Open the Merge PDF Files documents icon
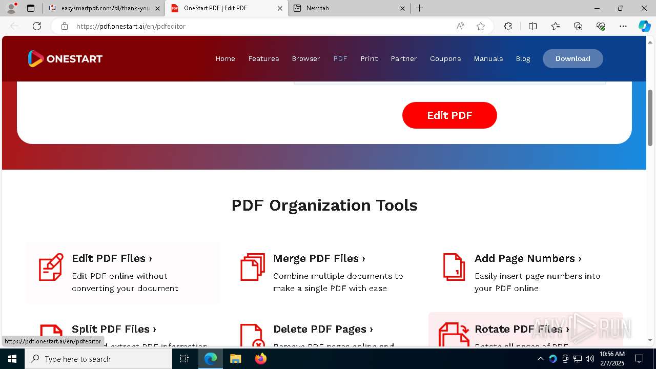Screen dimensions: 656x369 click(x=253, y=267)
